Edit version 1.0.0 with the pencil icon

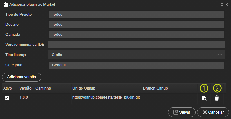204,98
